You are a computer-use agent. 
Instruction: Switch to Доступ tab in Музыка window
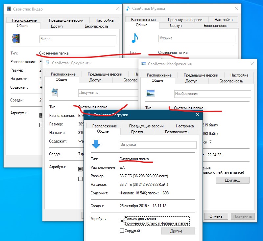click(x=176, y=26)
